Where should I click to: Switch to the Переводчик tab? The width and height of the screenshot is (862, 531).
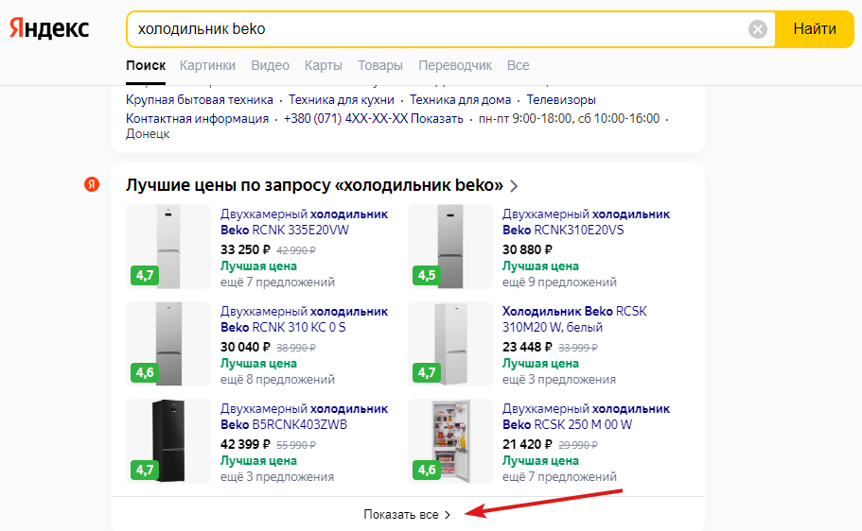tap(455, 65)
